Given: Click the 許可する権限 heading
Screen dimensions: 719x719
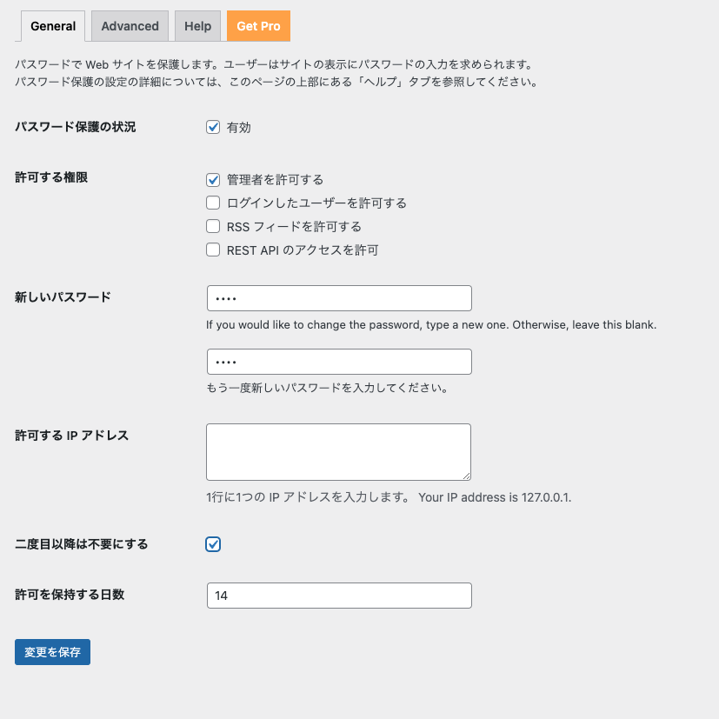Looking at the screenshot, I should coord(51,177).
